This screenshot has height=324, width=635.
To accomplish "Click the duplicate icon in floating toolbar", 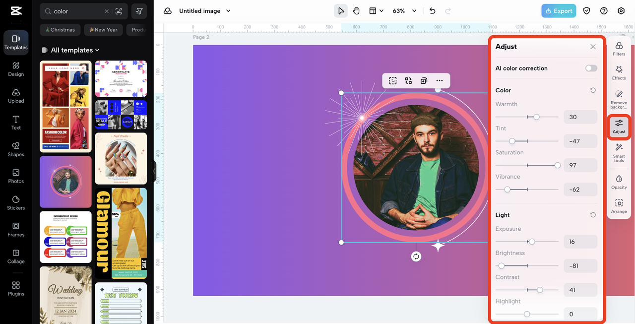I will [x=424, y=81].
